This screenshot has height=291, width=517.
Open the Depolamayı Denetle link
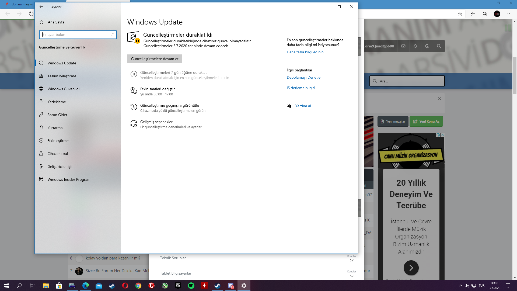(303, 77)
